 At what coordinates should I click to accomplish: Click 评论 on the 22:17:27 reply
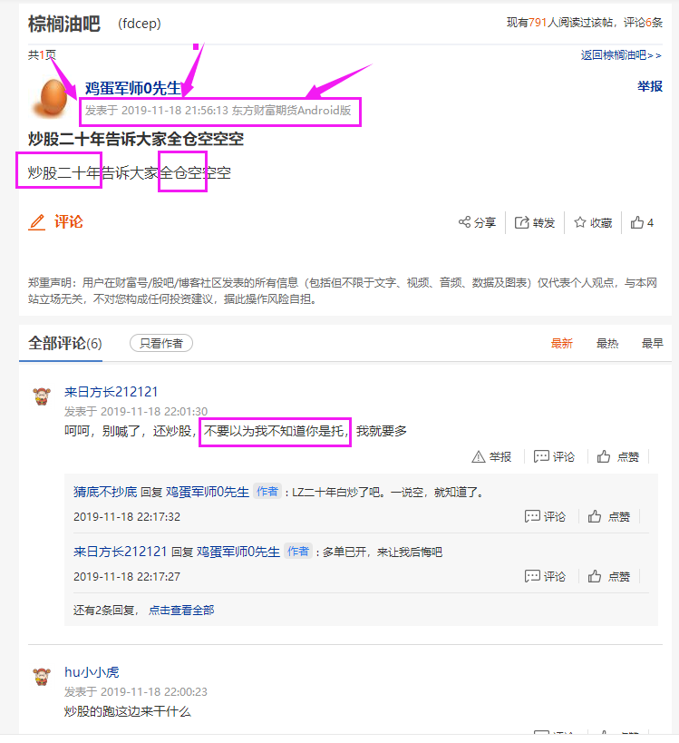pos(545,576)
